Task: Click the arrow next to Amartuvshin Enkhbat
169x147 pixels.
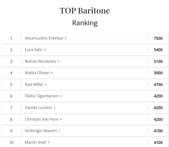Action: point(66,38)
